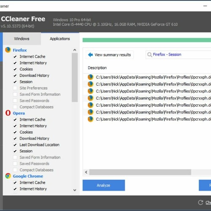This screenshot has width=211, height=211.
Task: Click the red Opera logo icon
Action: [x=8, y=113]
